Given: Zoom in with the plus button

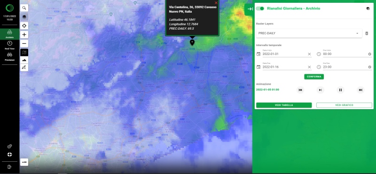Looking at the screenshot, I should [x=24, y=34].
